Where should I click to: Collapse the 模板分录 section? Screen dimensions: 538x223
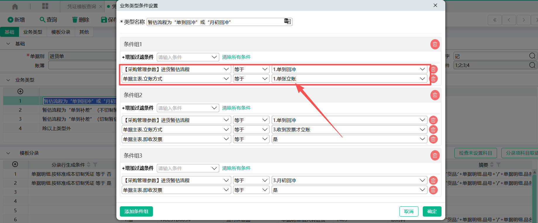pyautogui.click(x=8, y=153)
